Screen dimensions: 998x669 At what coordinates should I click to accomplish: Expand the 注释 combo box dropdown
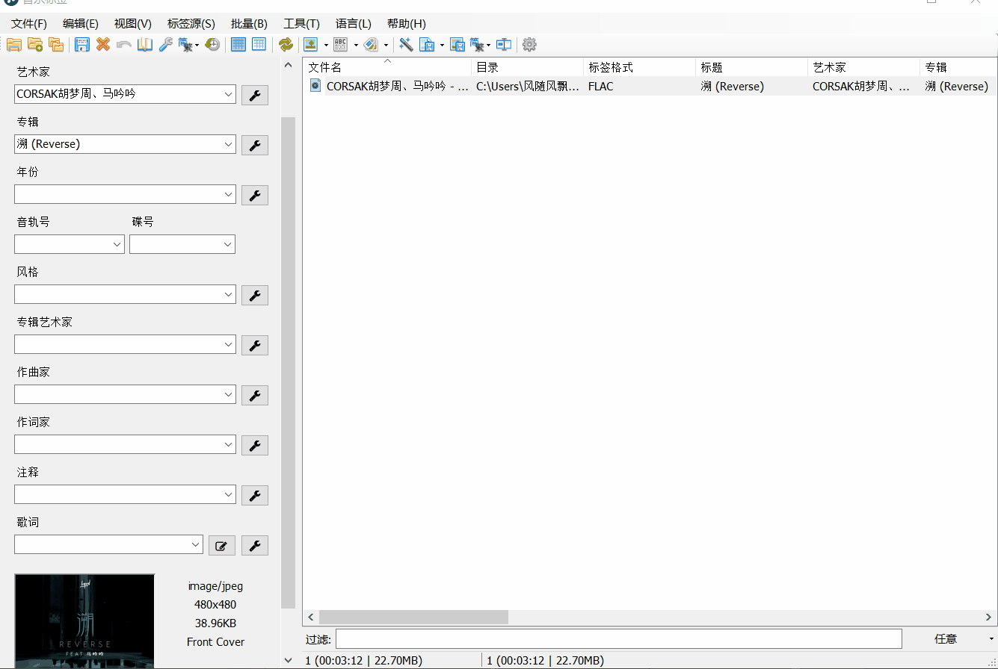pos(229,494)
